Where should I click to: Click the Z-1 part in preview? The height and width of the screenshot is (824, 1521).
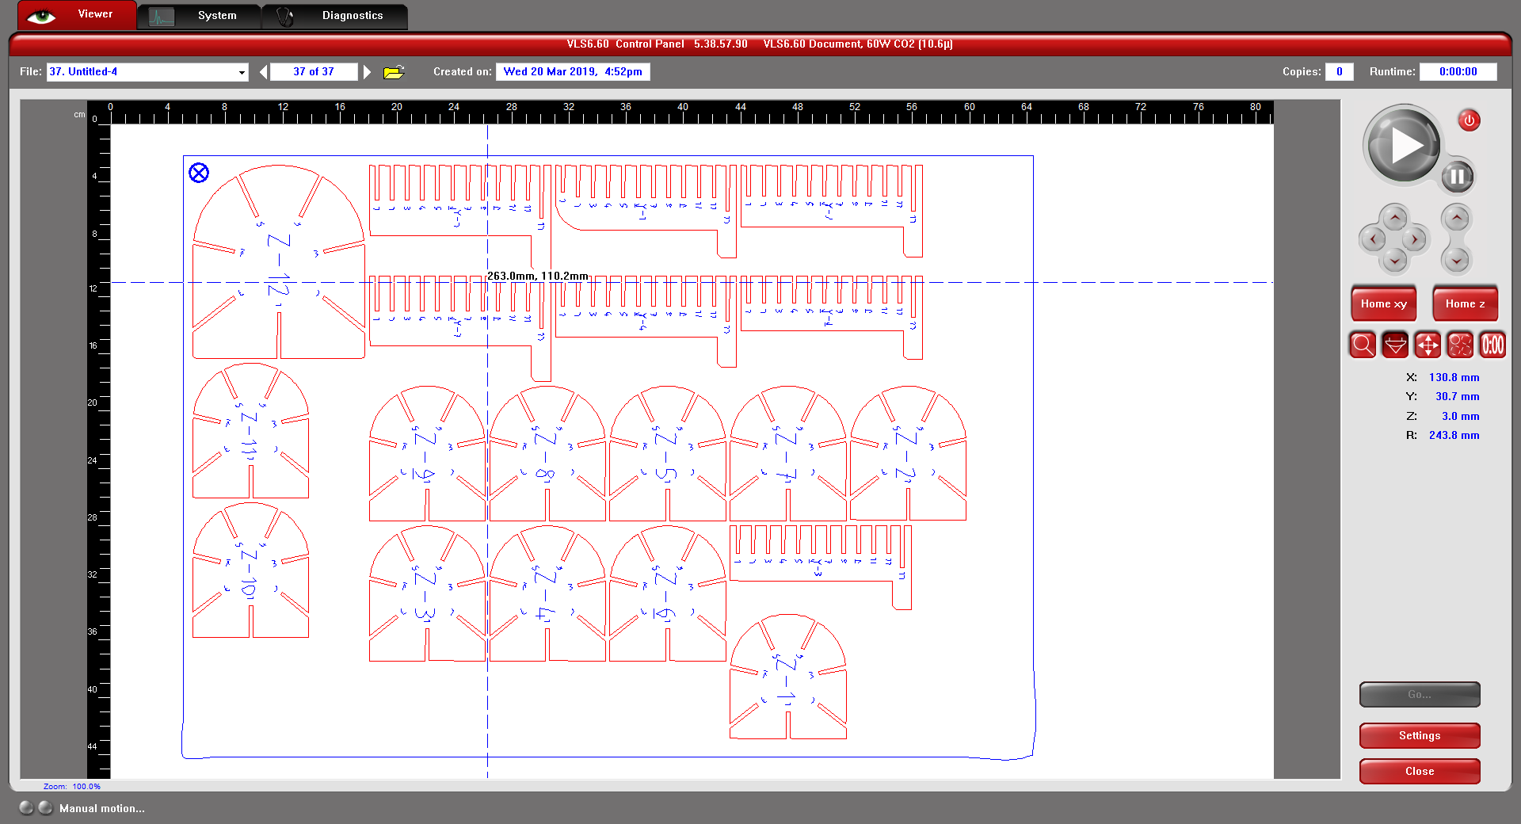[787, 677]
